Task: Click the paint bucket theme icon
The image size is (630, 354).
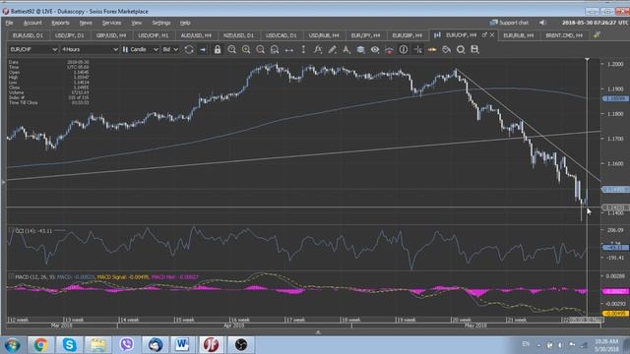Action: coord(446,49)
